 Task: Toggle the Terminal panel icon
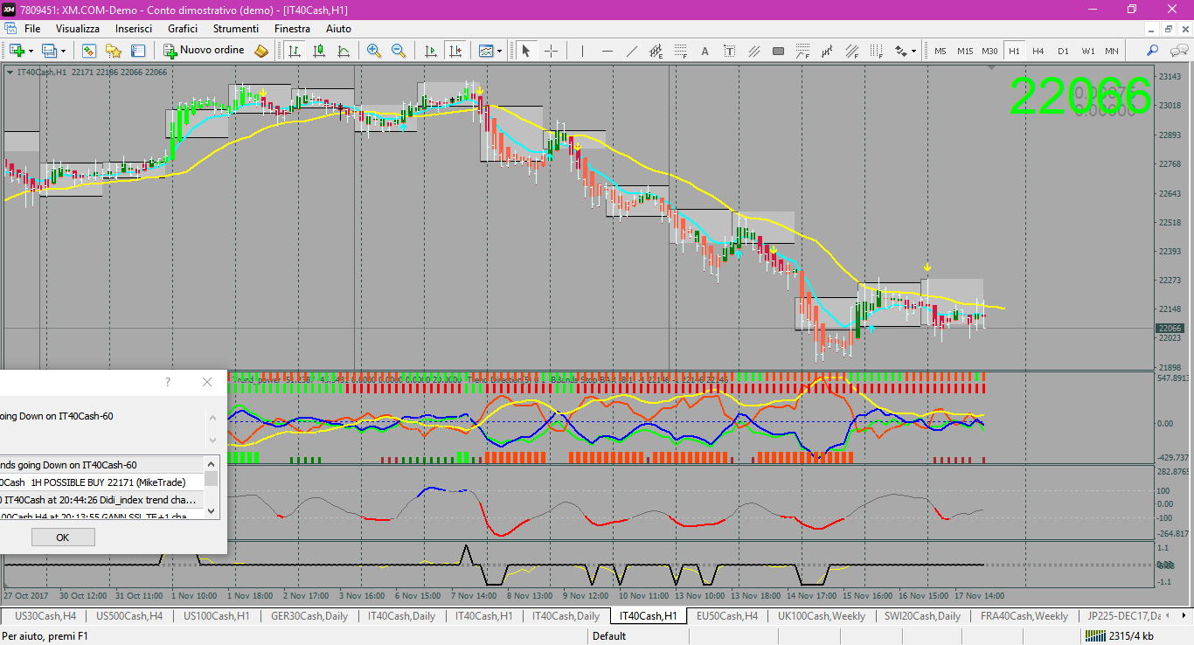(x=138, y=51)
